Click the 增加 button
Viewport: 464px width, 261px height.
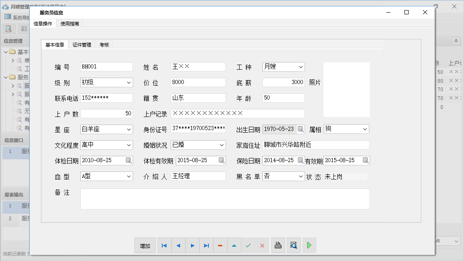coord(145,245)
